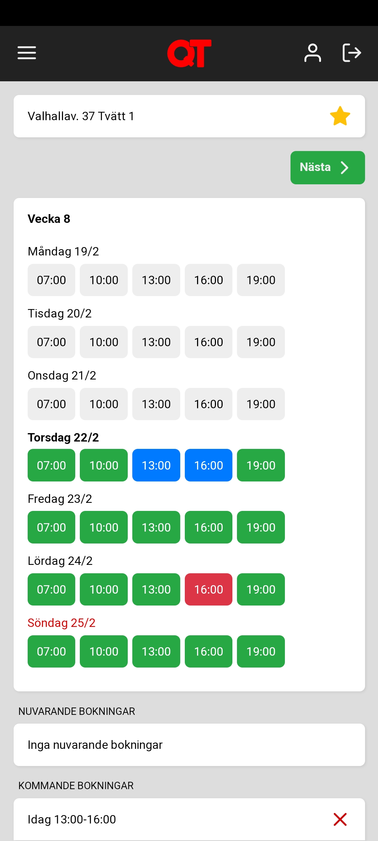378x841 pixels.
Task: Tap the red QT logo
Action: pyautogui.click(x=189, y=53)
